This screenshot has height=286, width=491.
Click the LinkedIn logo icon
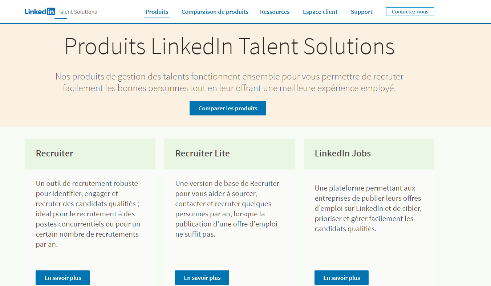pyautogui.click(x=40, y=12)
